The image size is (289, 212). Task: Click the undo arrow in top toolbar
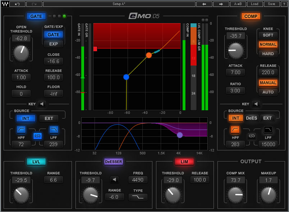[18, 4]
